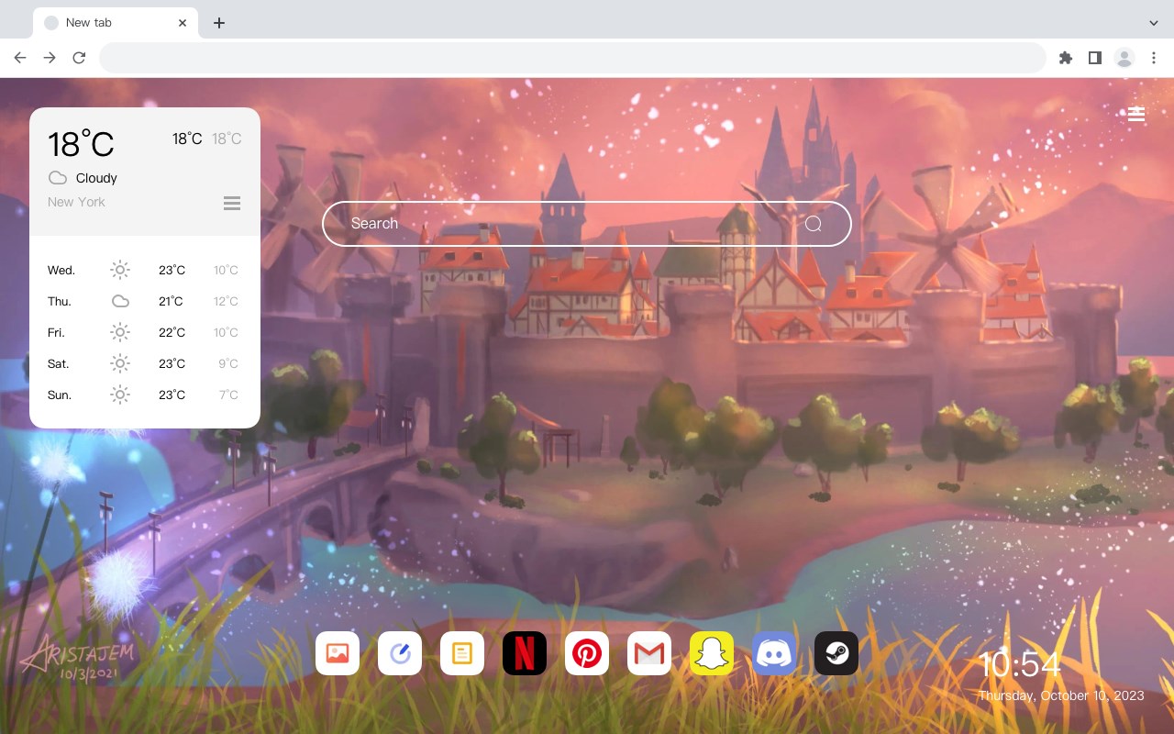The width and height of the screenshot is (1174, 734).
Task: Click the 10:54 clock display
Action: [1020, 664]
